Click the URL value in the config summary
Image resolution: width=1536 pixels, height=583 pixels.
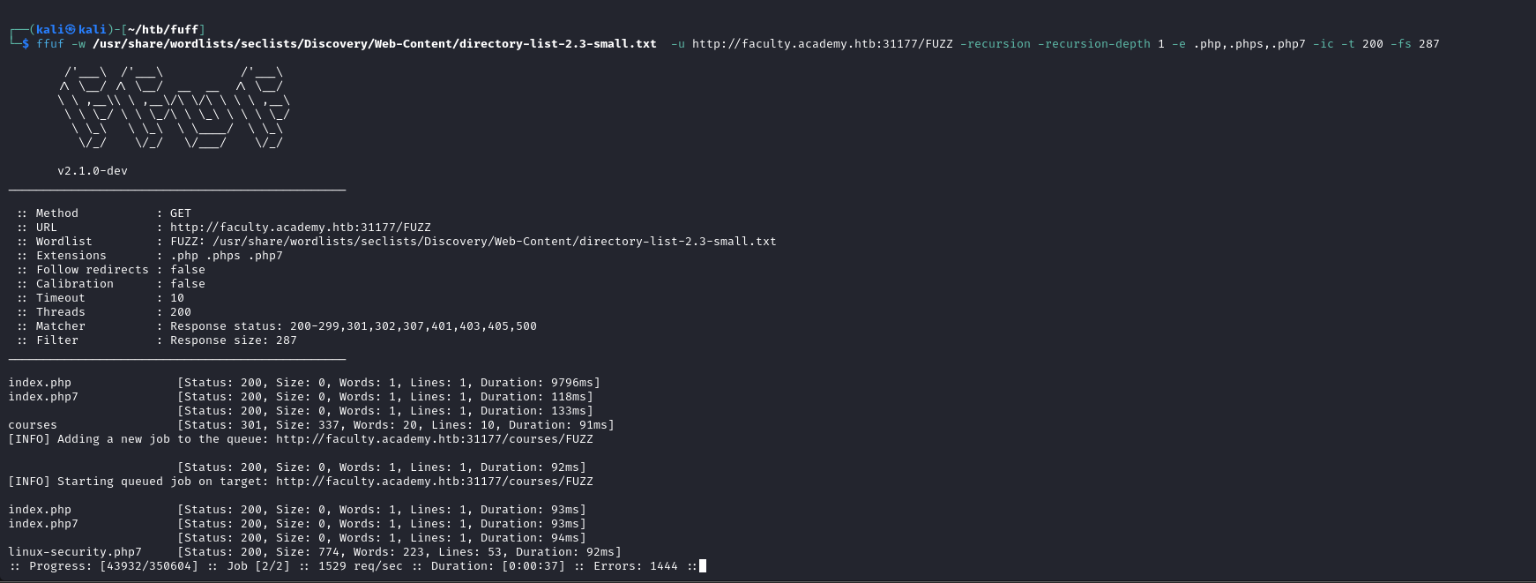[x=300, y=228]
